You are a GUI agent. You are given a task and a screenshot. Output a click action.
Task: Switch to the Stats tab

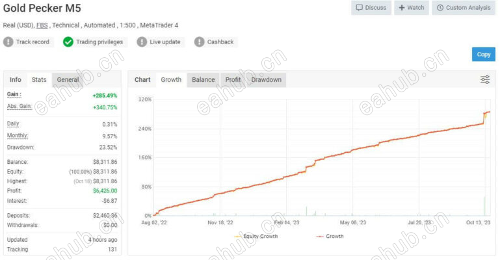39,80
